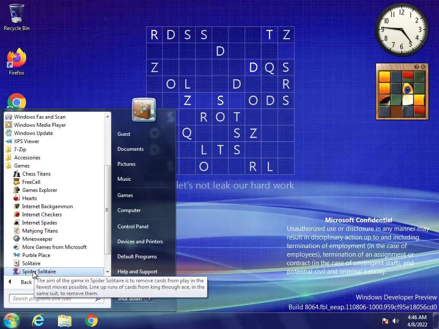Viewport: 439px width, 329px height.
Task: Click the Internet Spades icon
Action: [17, 222]
